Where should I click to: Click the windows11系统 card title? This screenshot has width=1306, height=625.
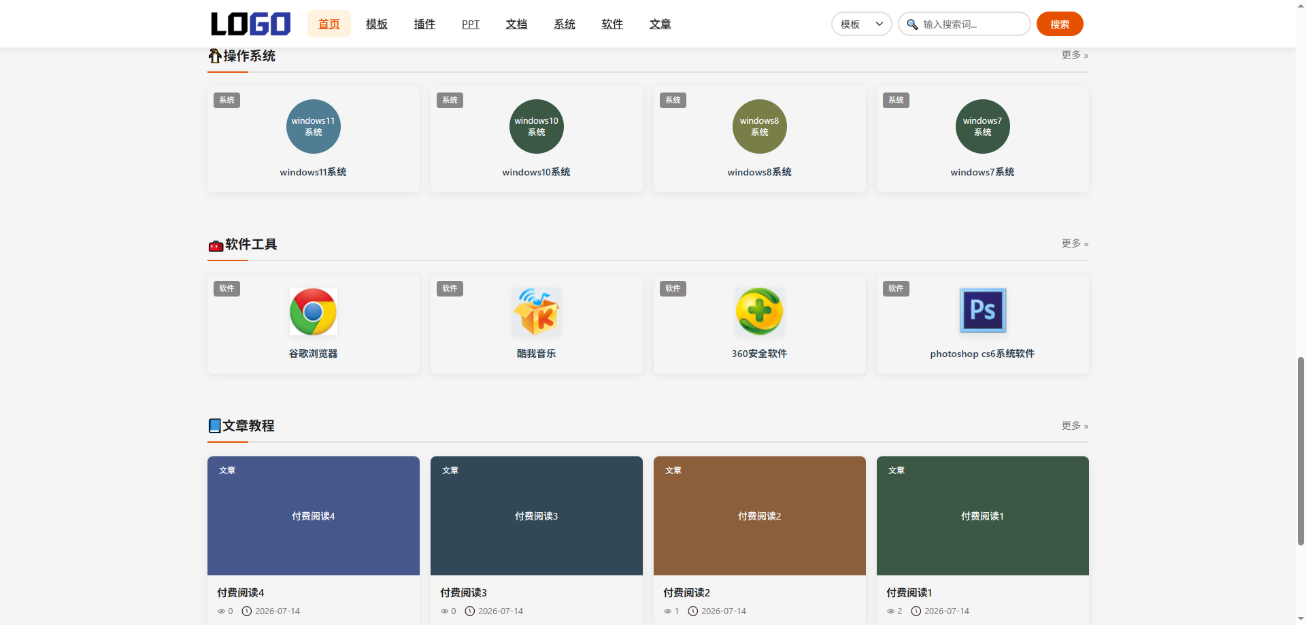pos(314,172)
